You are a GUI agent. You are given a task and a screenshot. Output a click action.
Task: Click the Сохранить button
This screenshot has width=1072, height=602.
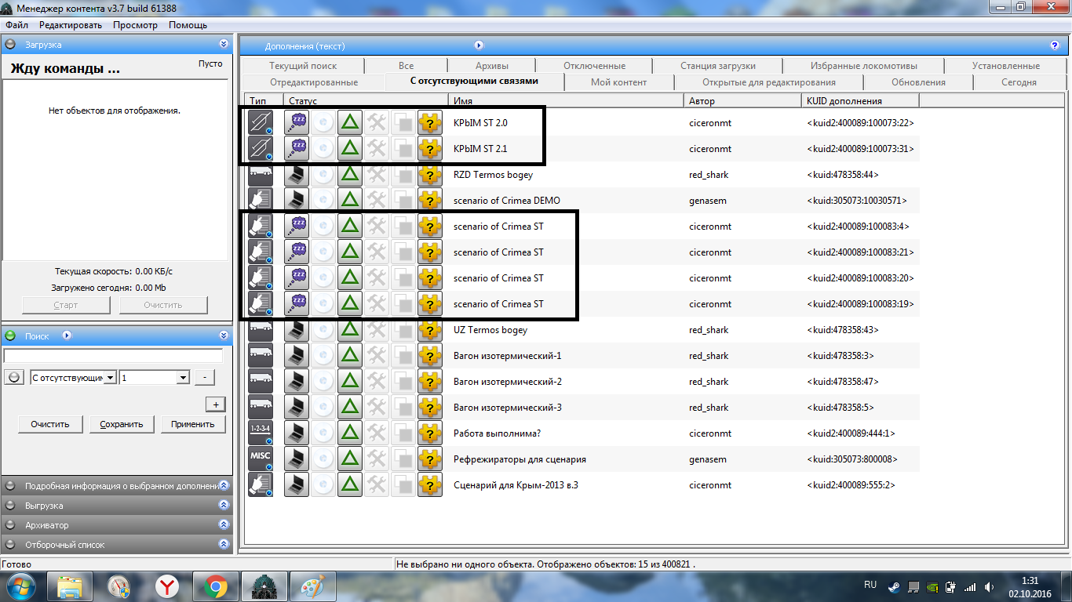pyautogui.click(x=121, y=424)
